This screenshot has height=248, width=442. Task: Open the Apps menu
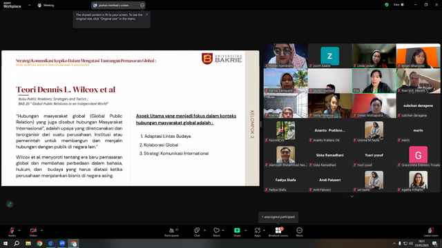pos(258,232)
